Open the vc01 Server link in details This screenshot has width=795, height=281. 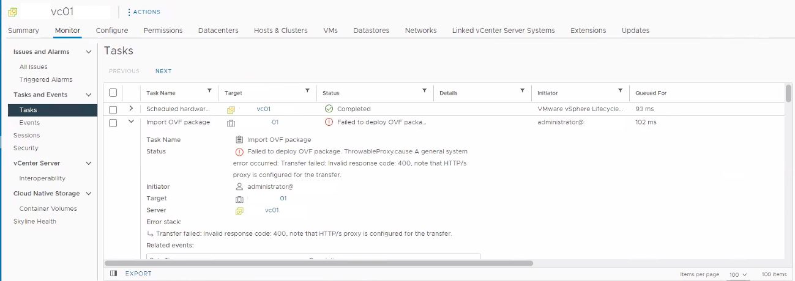272,210
